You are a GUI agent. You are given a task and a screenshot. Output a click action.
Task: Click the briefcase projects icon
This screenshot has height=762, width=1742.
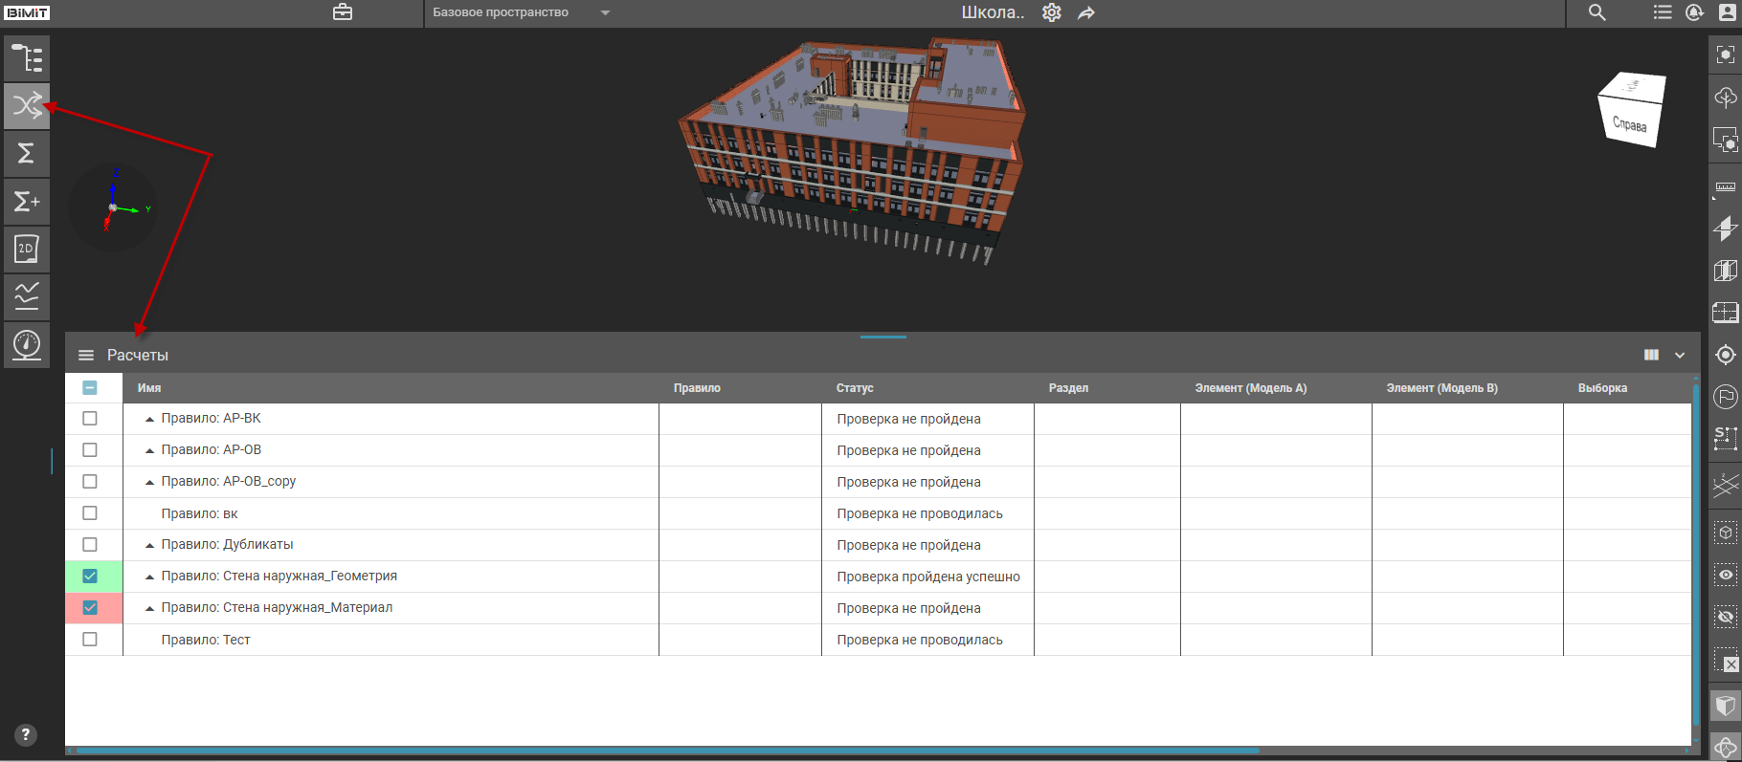pyautogui.click(x=343, y=12)
